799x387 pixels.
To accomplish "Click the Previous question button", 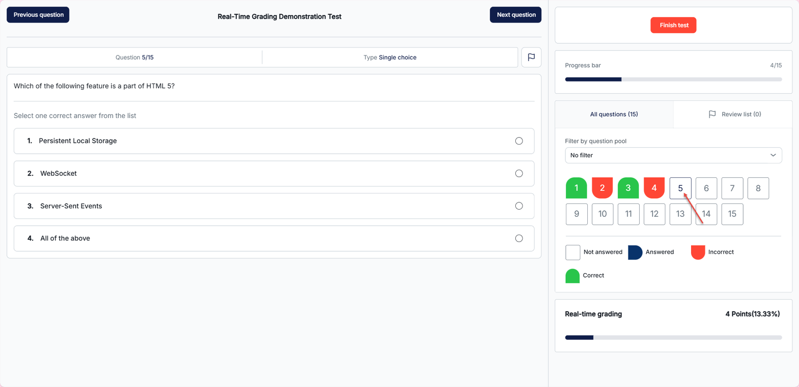I will (38, 15).
